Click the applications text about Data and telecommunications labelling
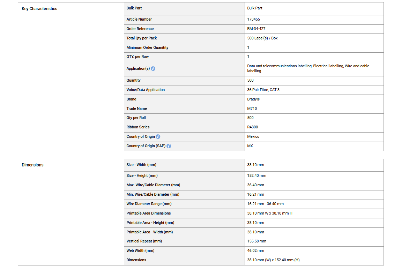Viewport: 394px width, 270px height. [308, 69]
